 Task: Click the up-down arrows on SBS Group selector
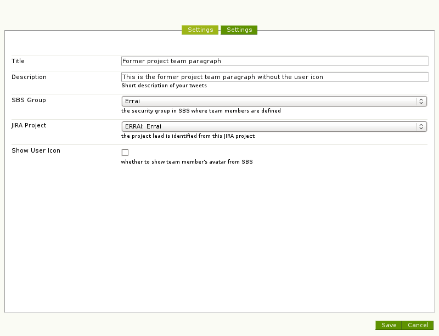point(421,101)
